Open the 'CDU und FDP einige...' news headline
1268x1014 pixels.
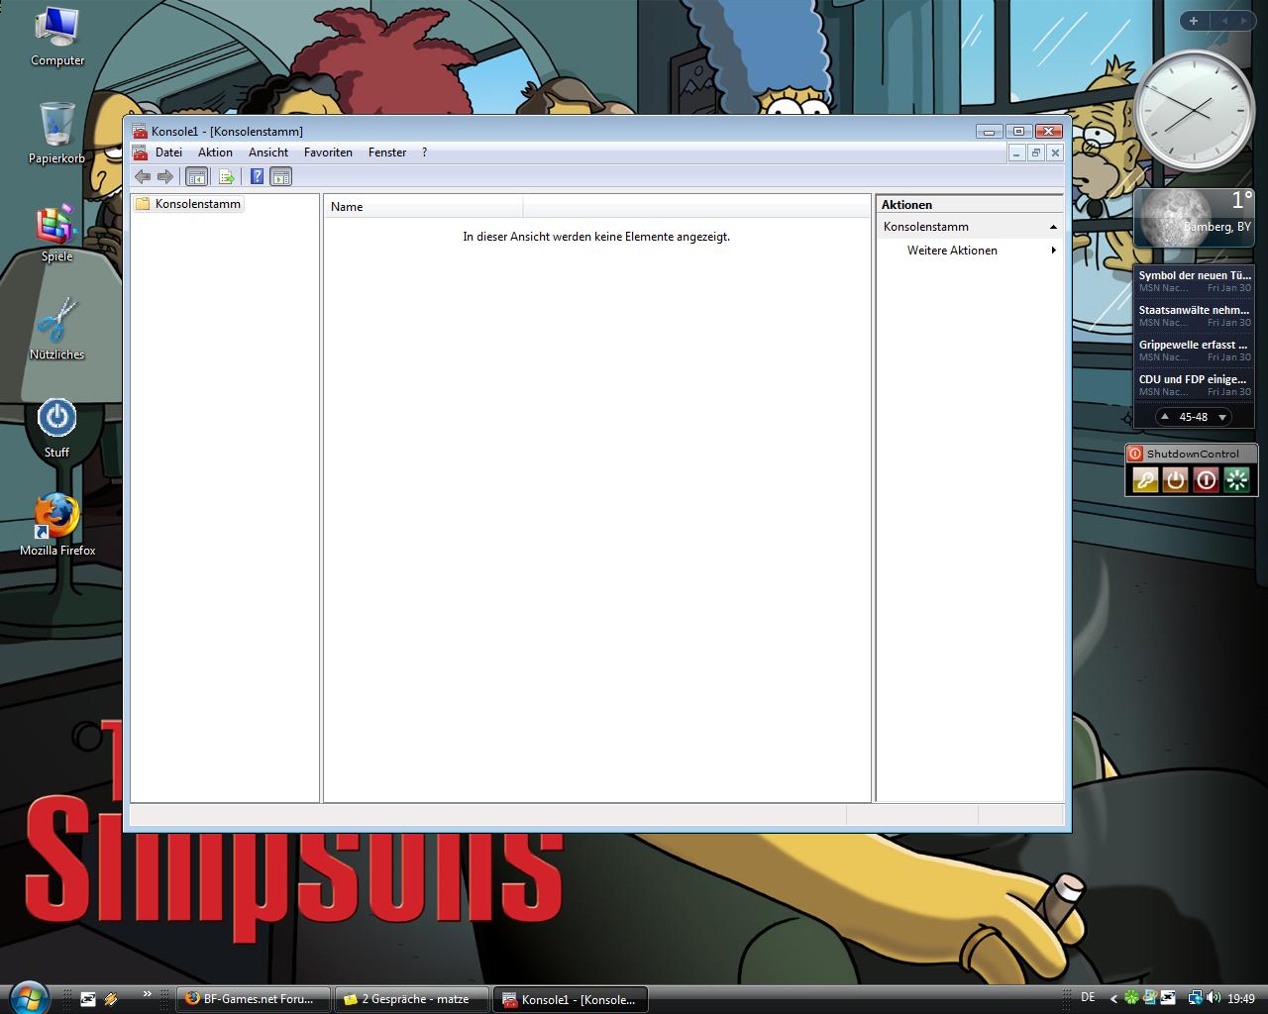[1194, 385]
